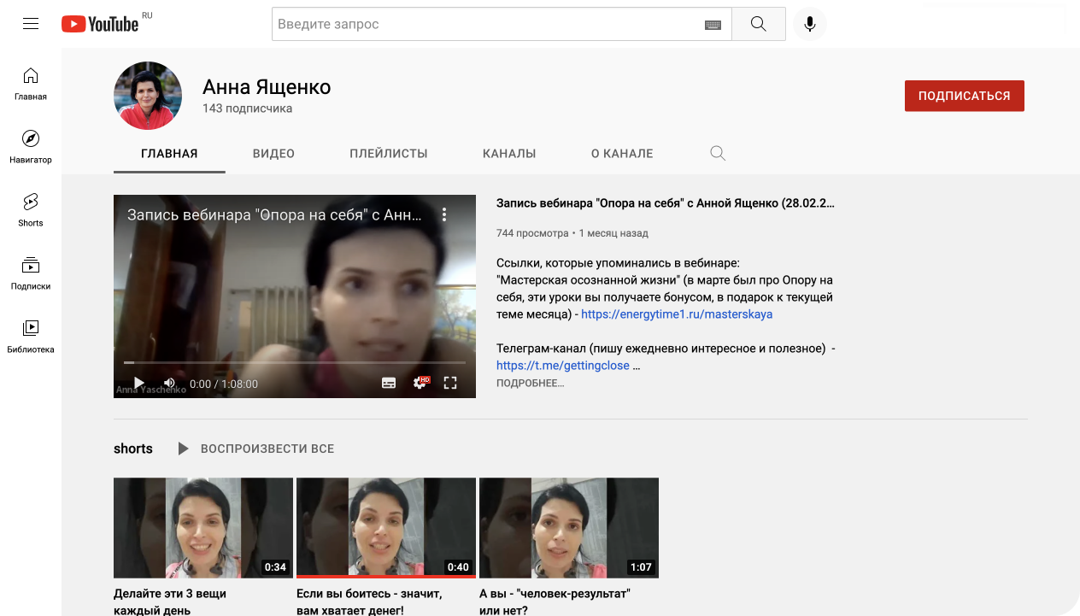Open featured video title link
This screenshot has width=1080, height=616.
click(666, 203)
